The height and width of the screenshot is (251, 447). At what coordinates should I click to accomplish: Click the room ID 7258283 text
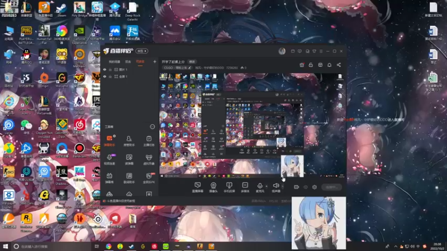pyautogui.click(x=232, y=67)
